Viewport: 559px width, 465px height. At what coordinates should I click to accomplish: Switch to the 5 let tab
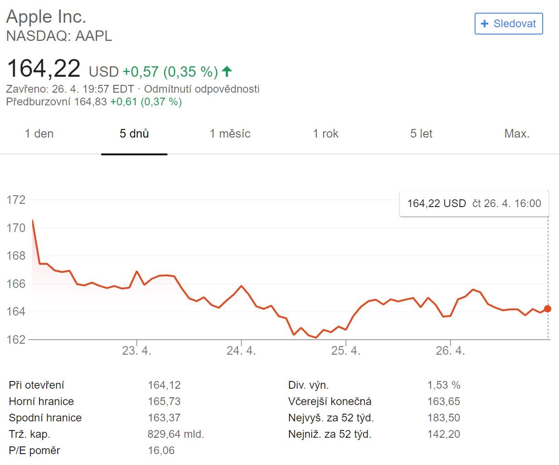click(422, 134)
